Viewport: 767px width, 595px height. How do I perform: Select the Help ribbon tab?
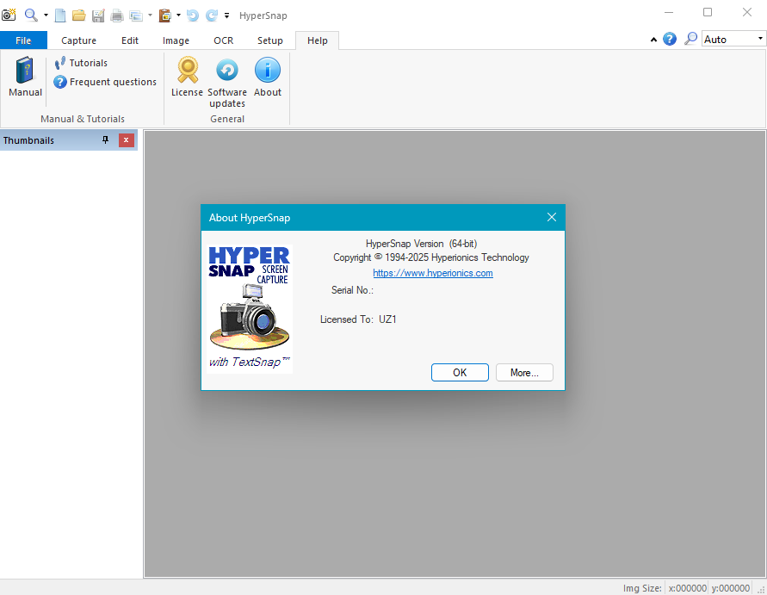318,40
